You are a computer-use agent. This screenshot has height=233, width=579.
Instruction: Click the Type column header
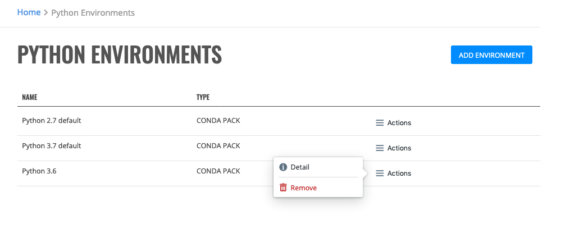pyautogui.click(x=203, y=98)
